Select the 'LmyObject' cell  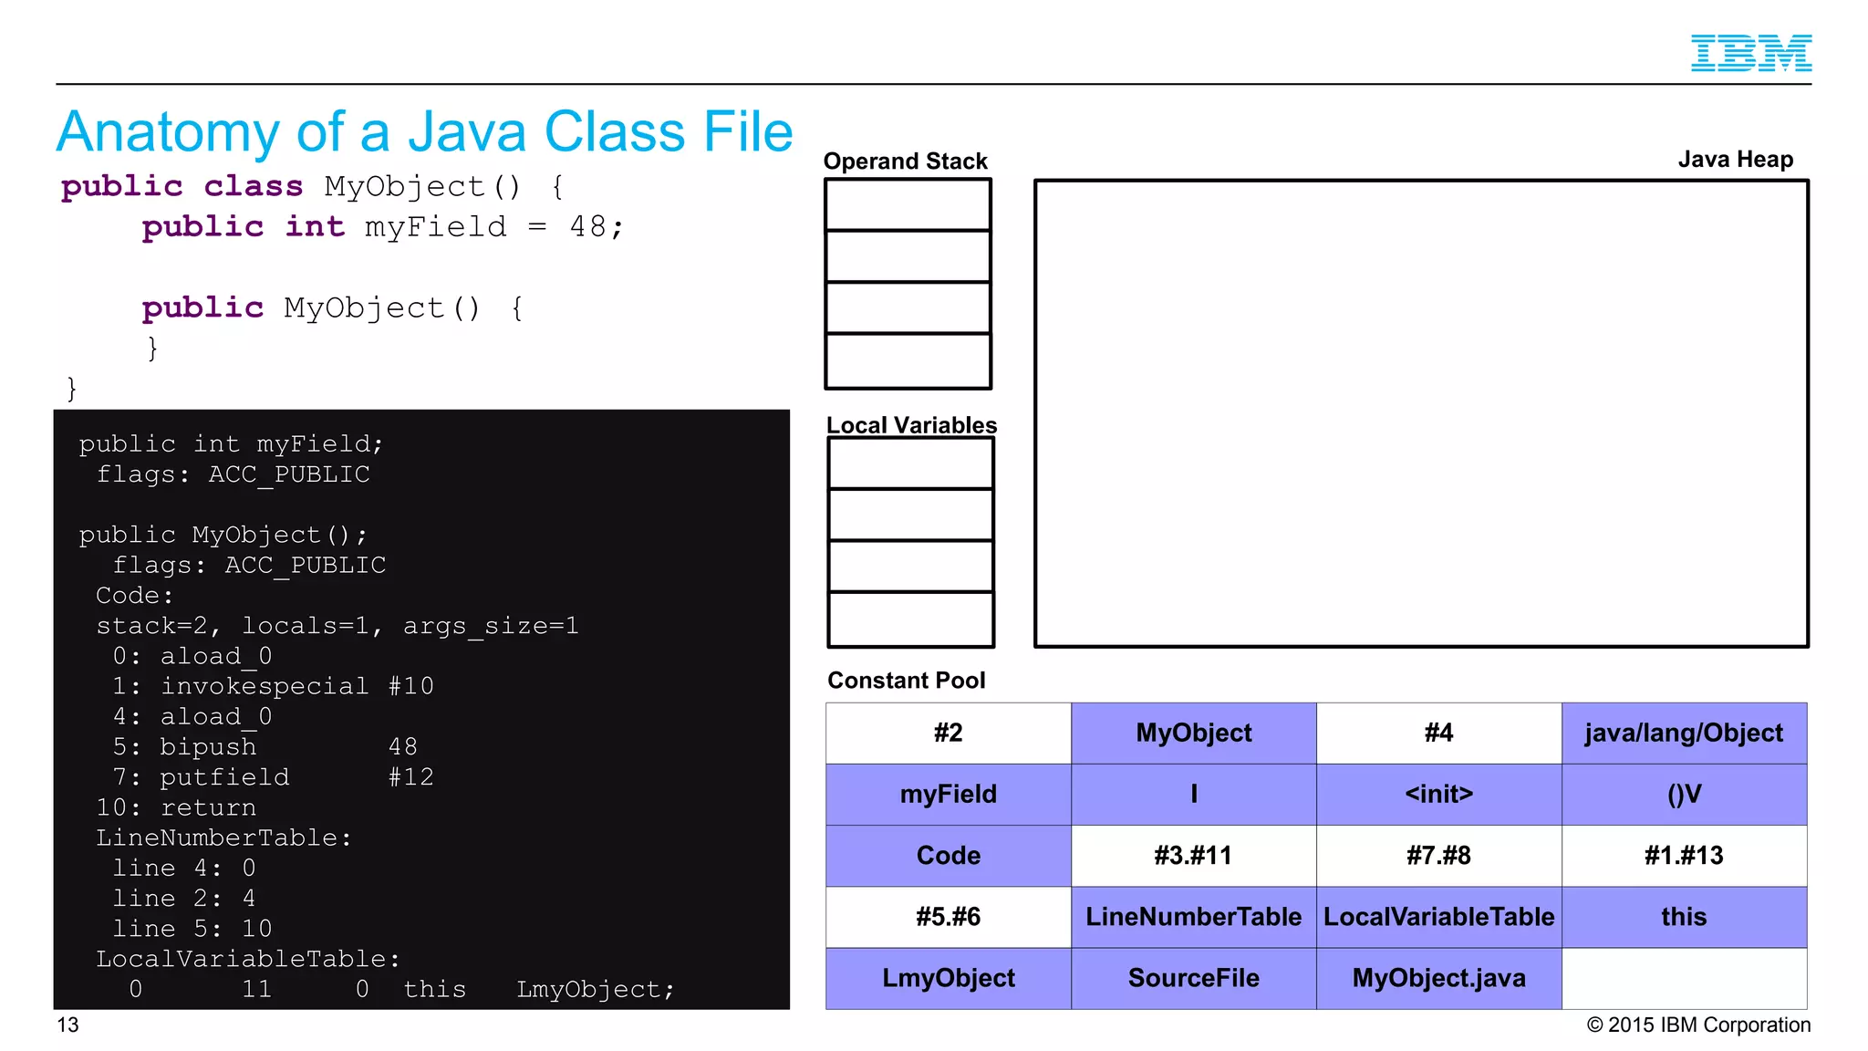pyautogui.click(x=949, y=978)
